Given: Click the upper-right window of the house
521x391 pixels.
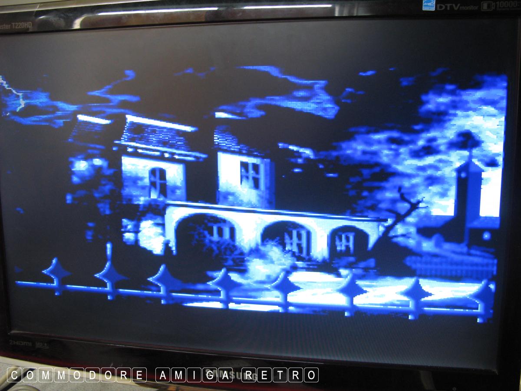Looking at the screenshot, I should coord(251,175).
